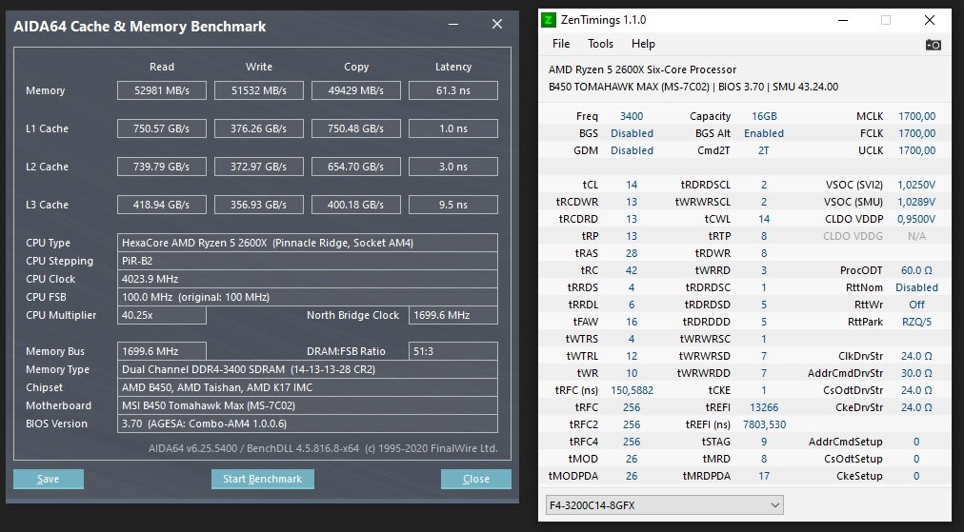Click L1 Cache Read 750.57 GB/s field
Image resolution: width=964 pixels, height=532 pixels.
[x=162, y=128]
